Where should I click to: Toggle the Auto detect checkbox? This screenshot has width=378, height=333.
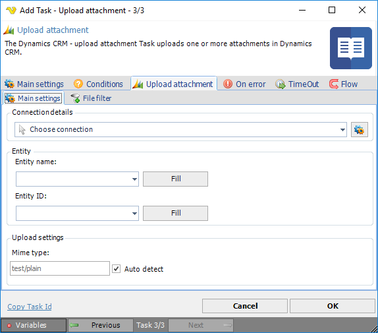[116, 268]
